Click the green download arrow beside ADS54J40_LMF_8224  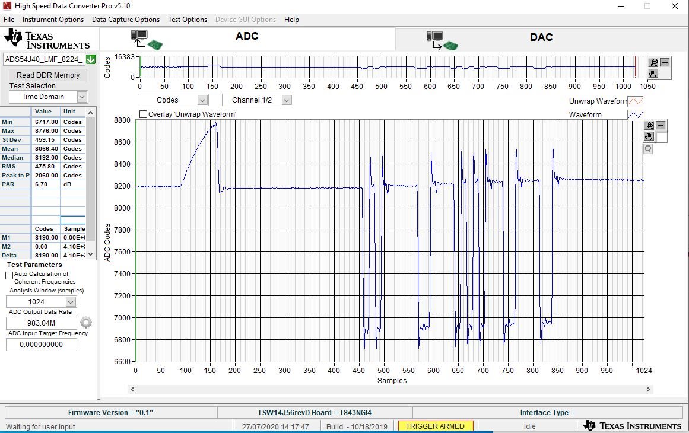91,59
